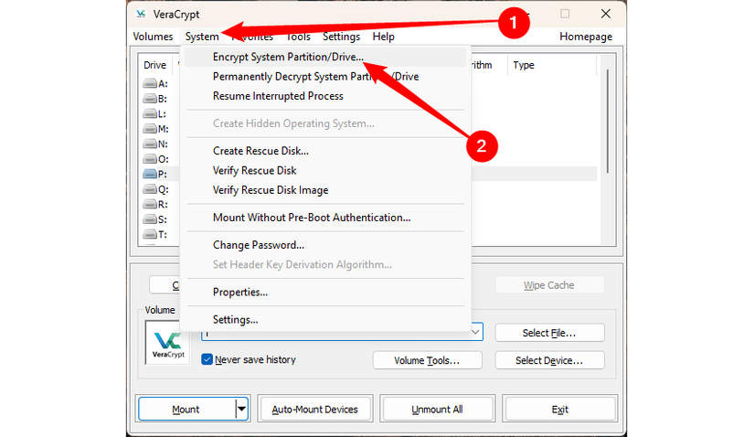Image resolution: width=754 pixels, height=437 pixels.
Task: Toggle Never save history checkbox
Action: click(207, 359)
